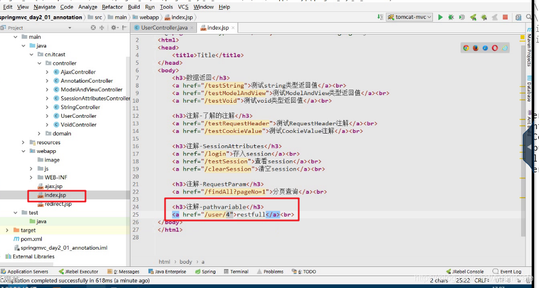Image resolution: width=539 pixels, height=288 pixels.
Task: Open the Messages tool window
Action: 123,272
